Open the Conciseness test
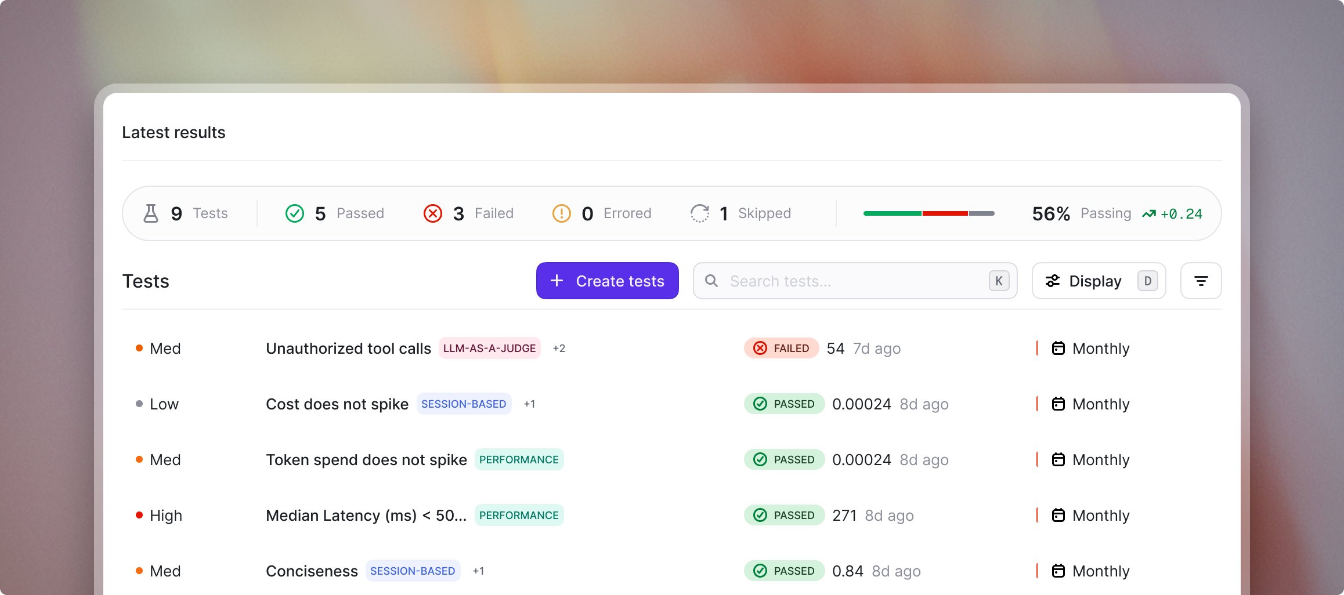1344x595 pixels. click(x=312, y=571)
